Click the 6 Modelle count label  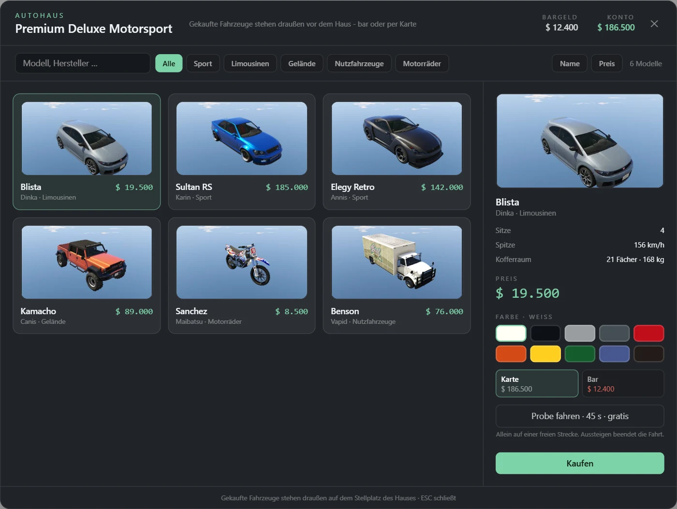click(x=646, y=63)
